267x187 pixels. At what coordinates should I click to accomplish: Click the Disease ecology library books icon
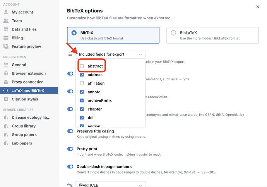coord(6,117)
